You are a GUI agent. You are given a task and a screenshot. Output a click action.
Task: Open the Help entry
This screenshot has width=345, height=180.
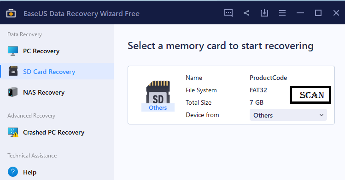(57, 172)
